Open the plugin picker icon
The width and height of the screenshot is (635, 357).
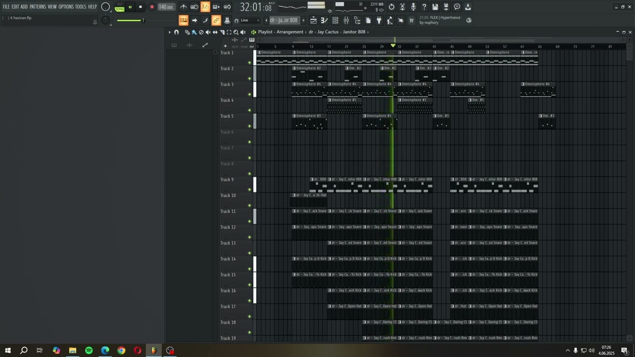tap(379, 20)
